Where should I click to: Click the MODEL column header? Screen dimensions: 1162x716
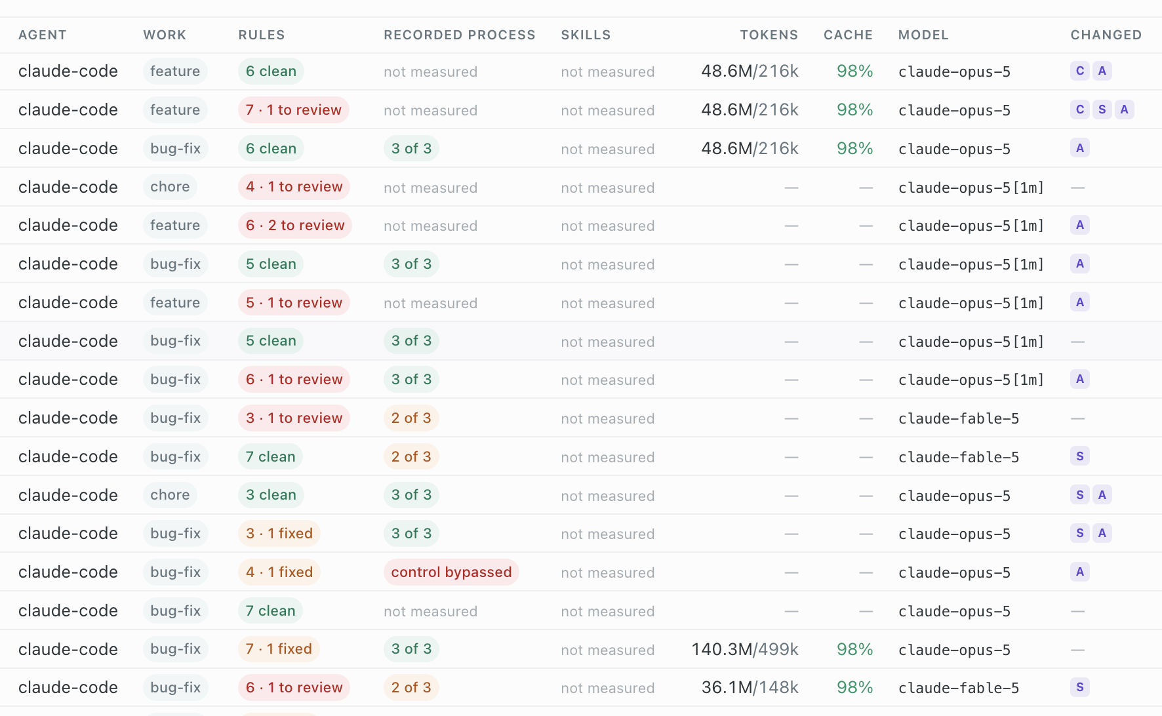pos(923,35)
